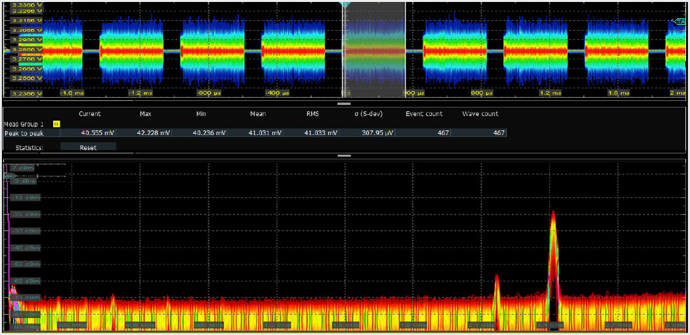Viewport: 690px width, 335px height.
Task: Select the gray shaded zoom region in waveform
Action: pyautogui.click(x=374, y=50)
